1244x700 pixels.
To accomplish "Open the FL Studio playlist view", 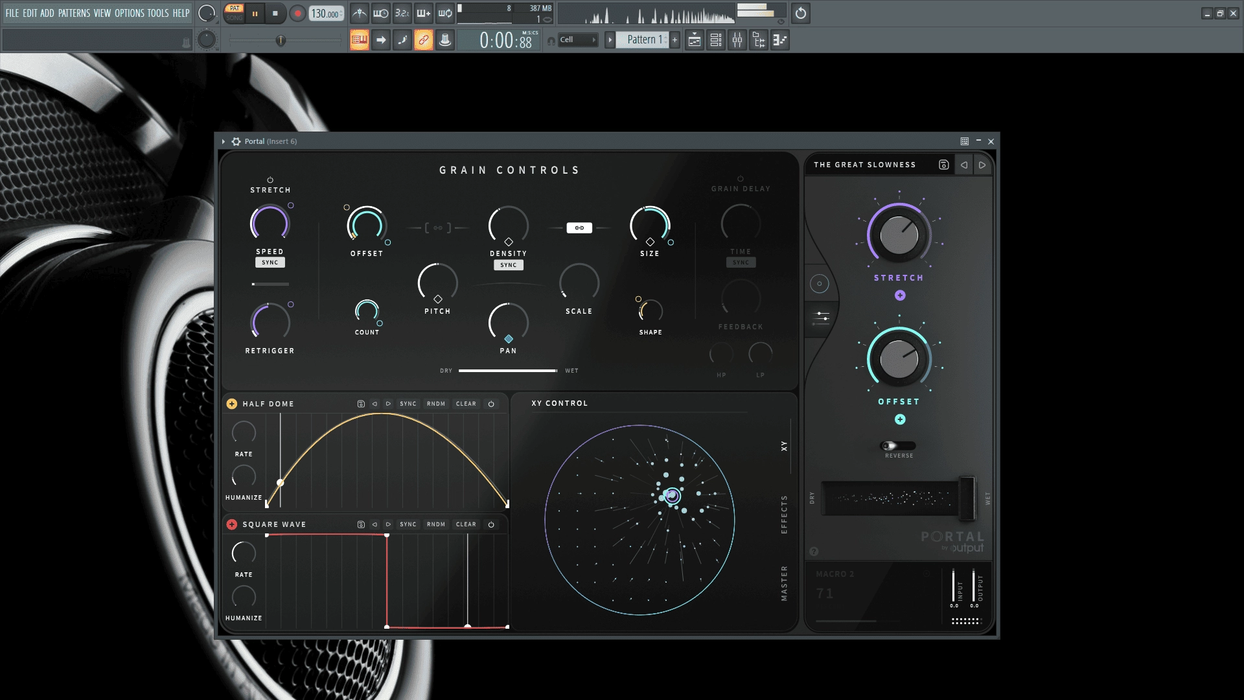I will click(694, 40).
